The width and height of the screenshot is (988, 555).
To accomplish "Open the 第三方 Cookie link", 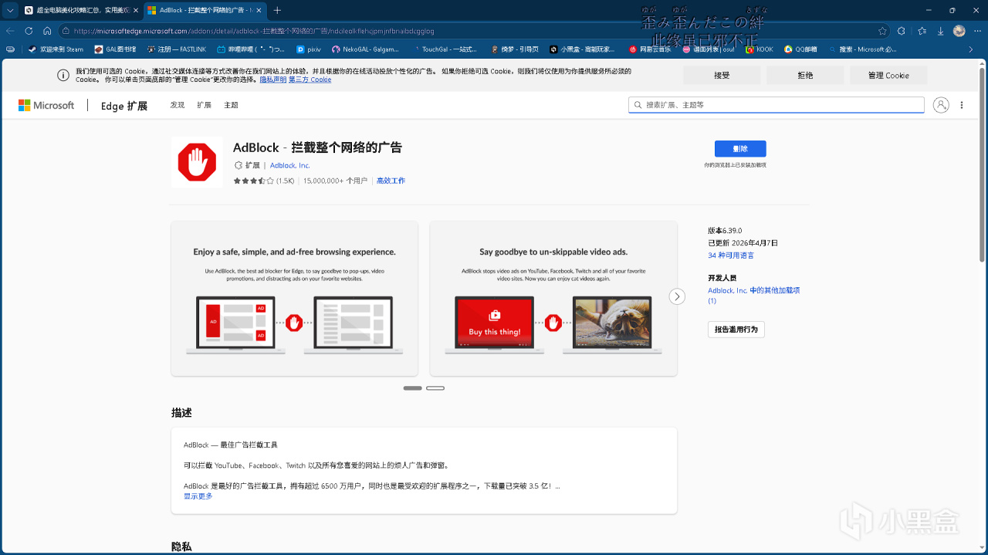I will pos(310,80).
